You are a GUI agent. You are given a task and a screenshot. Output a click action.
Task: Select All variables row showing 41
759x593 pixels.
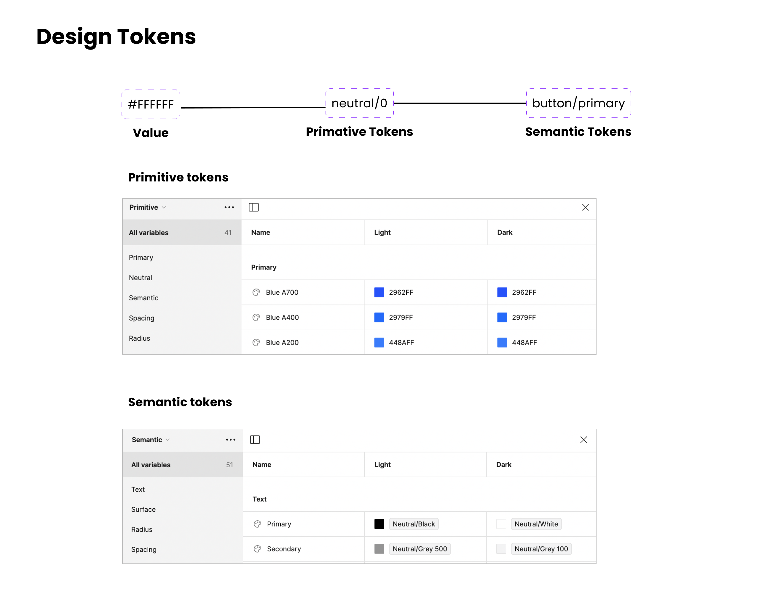pos(181,232)
